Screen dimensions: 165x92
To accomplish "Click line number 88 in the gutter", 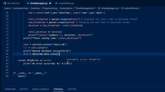I will pos(7,76).
